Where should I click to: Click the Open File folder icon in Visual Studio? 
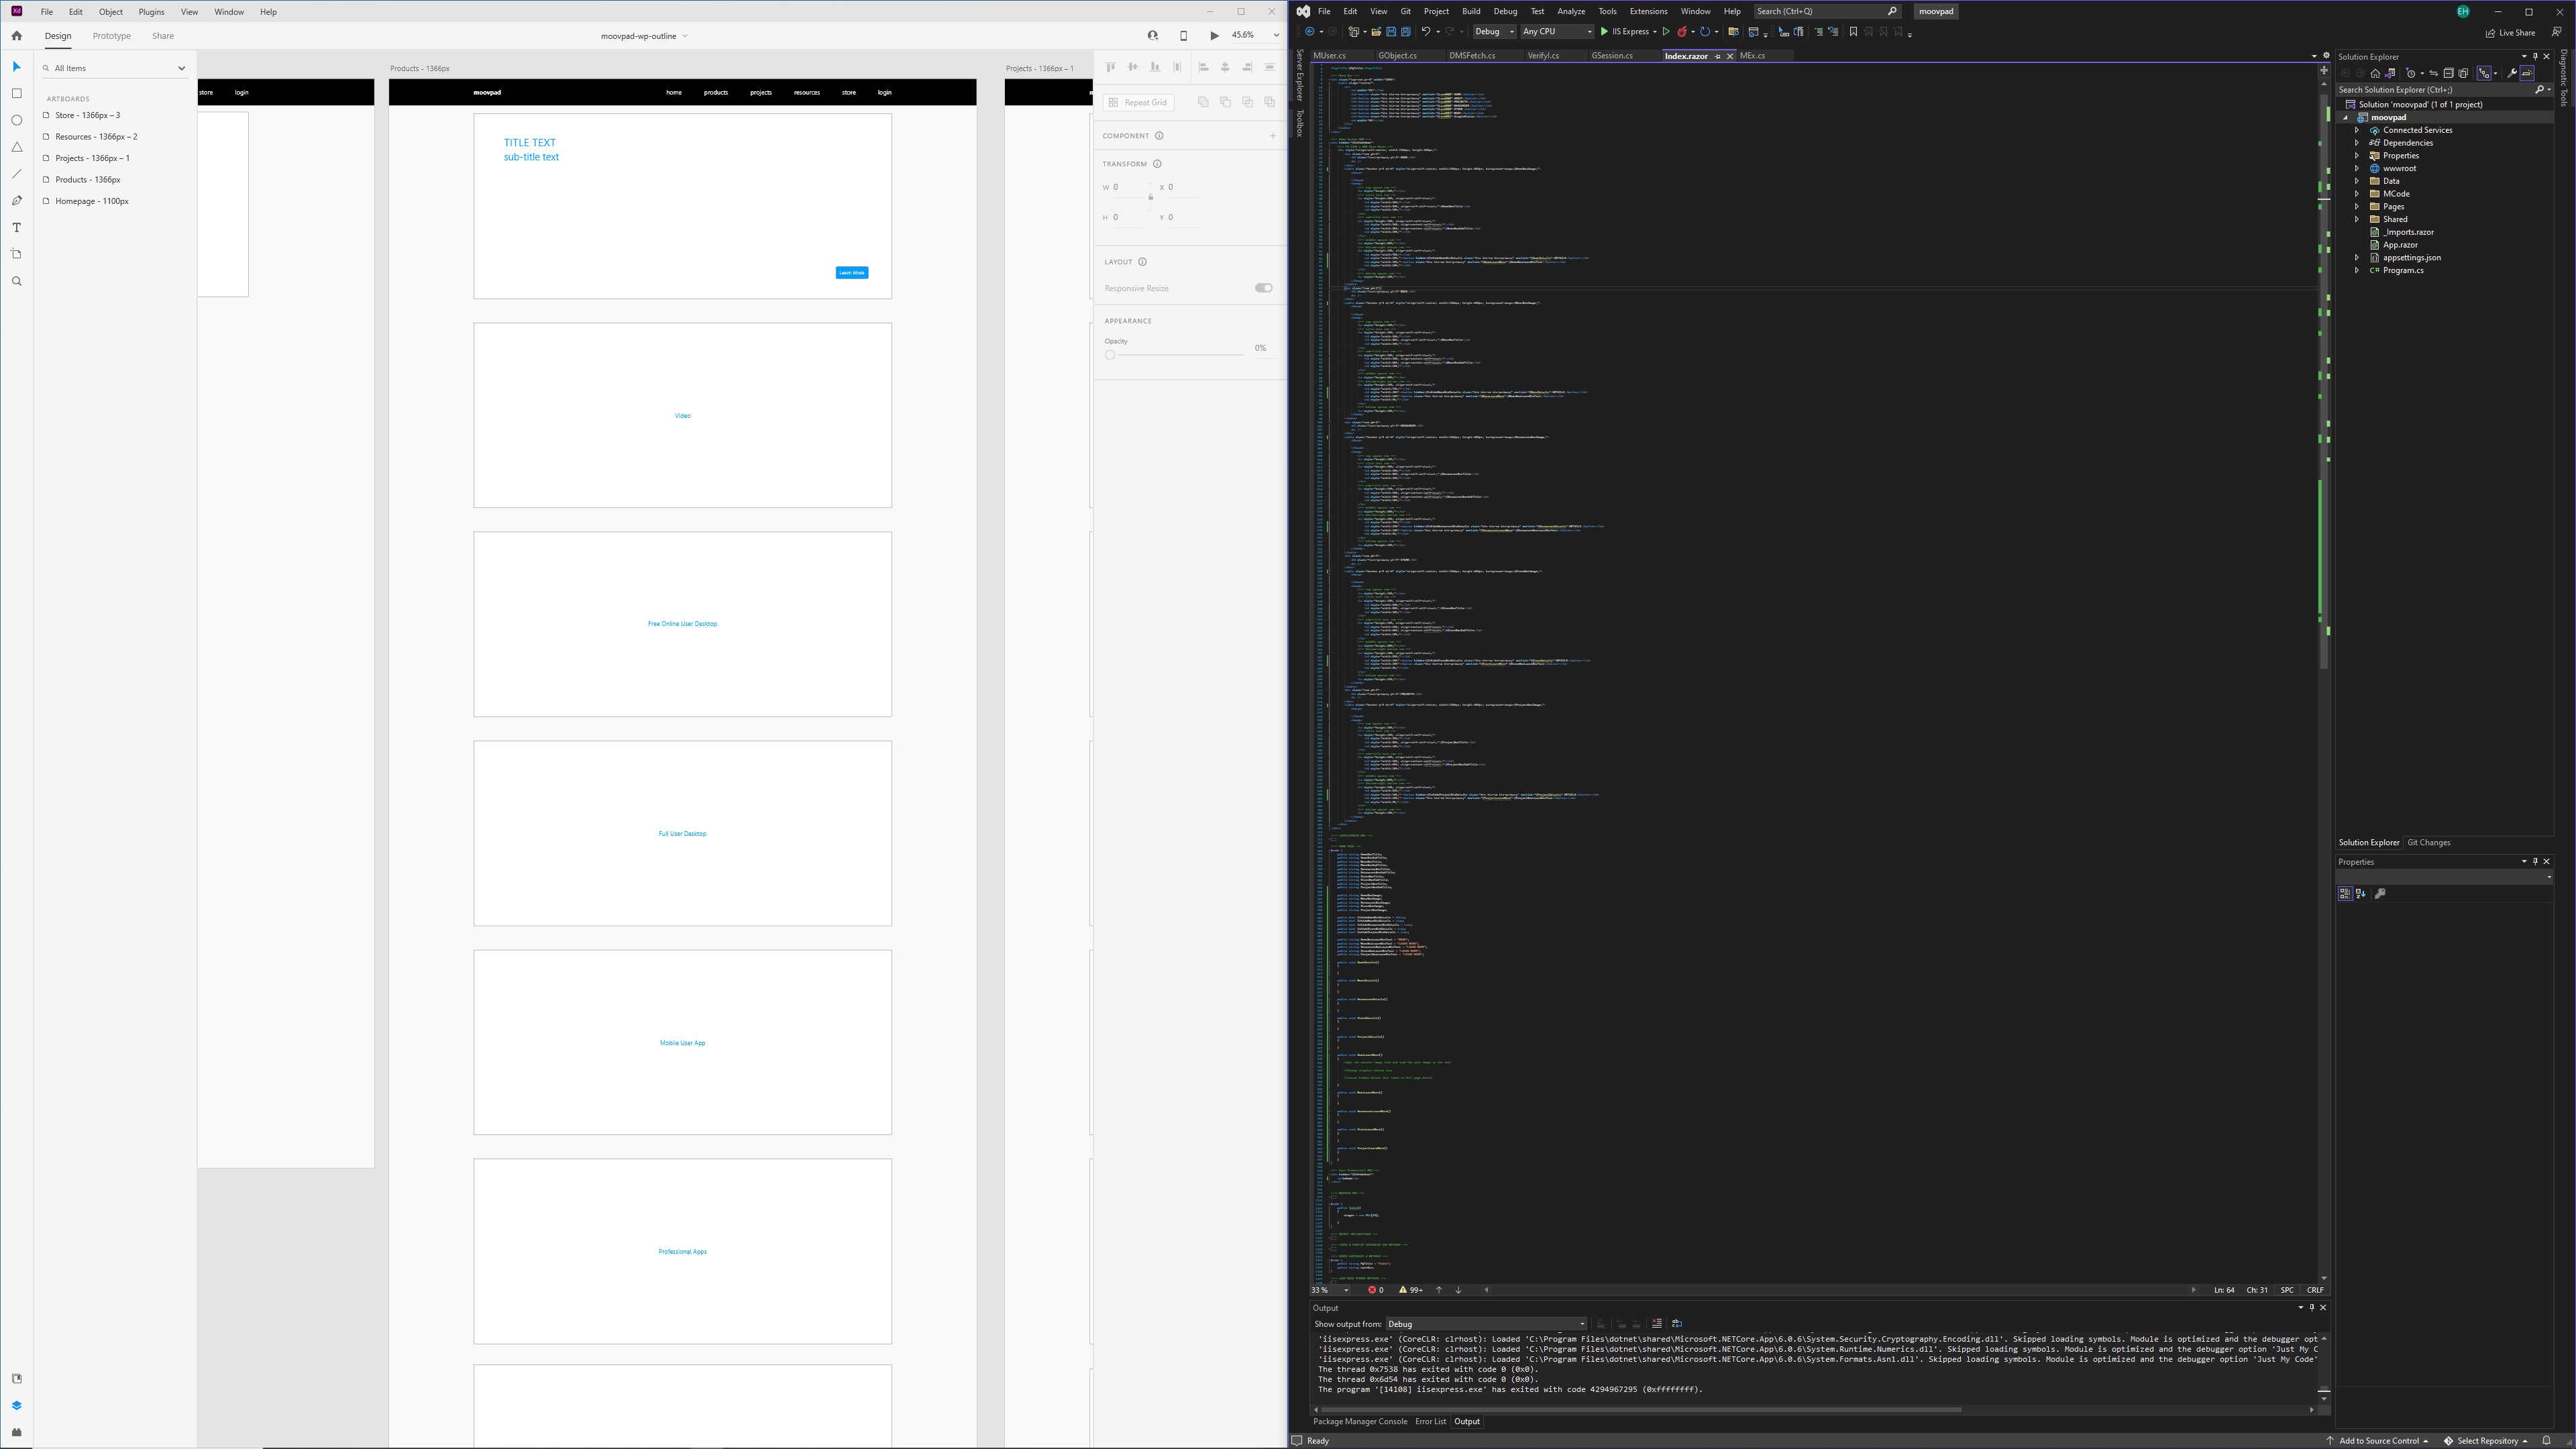(x=1376, y=32)
